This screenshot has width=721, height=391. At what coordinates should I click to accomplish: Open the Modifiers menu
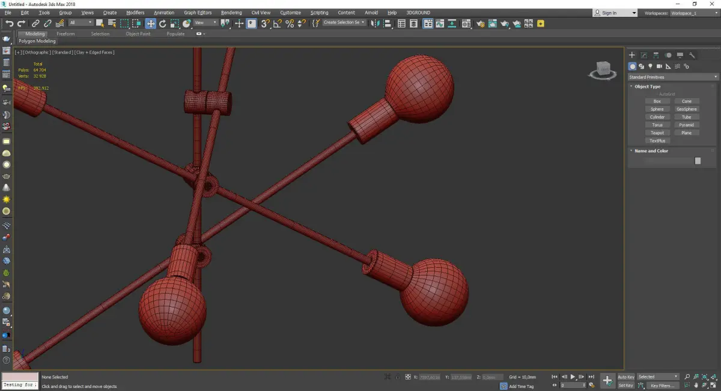(x=135, y=13)
